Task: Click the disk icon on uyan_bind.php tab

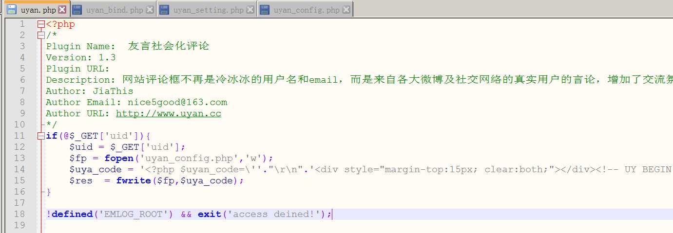Action: click(77, 10)
